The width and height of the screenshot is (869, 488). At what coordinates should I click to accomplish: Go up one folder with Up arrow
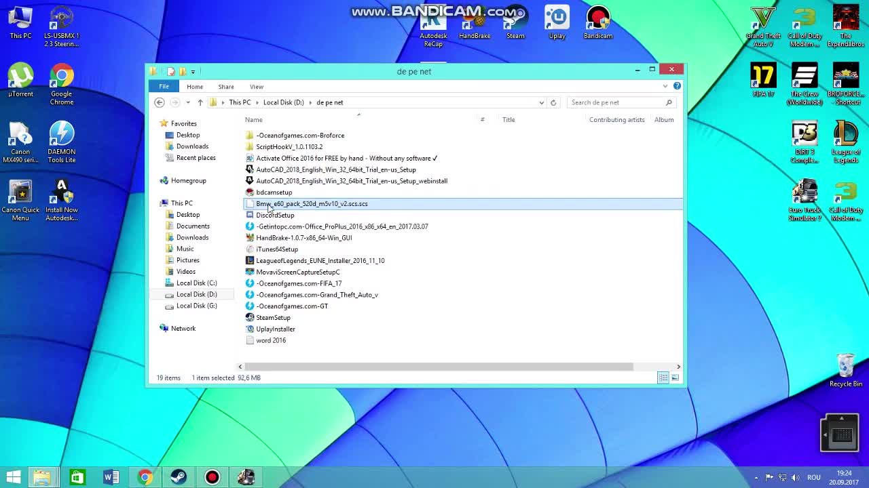200,102
